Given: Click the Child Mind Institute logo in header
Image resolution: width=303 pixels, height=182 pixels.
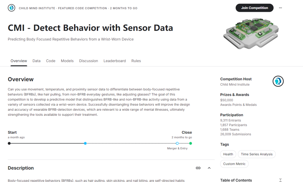Looking at the screenshot, I should 12,8.
